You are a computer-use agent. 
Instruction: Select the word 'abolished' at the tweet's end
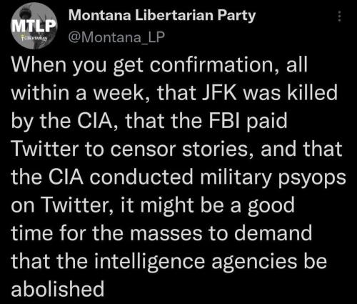point(58,288)
